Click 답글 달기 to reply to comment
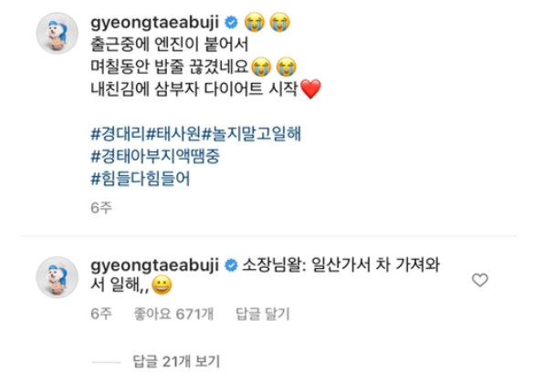The height and width of the screenshot is (392, 534). 263,314
